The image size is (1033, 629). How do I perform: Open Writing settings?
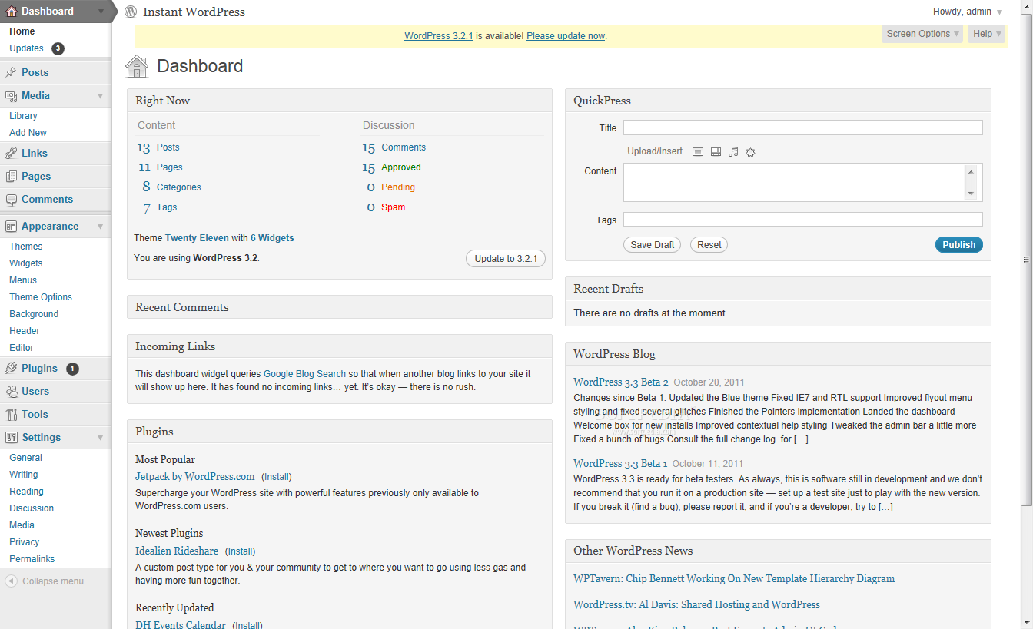point(23,475)
